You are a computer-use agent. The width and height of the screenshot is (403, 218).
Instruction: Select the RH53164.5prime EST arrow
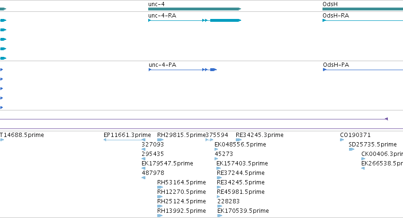pos(160,187)
